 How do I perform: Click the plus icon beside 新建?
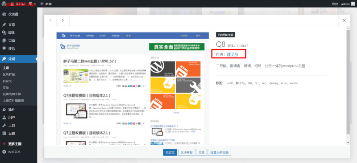pyautogui.click(x=42, y=4)
